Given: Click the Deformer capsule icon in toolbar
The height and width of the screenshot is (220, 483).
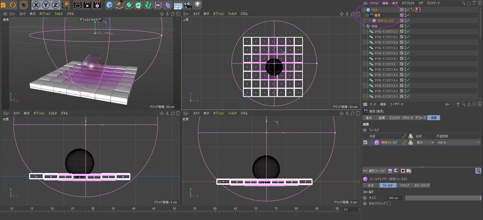Looking at the screenshot, I should coord(168,5).
